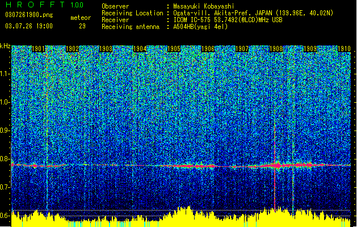Select the 1910 time marker
This screenshot has width=357, height=227.
click(x=344, y=49)
